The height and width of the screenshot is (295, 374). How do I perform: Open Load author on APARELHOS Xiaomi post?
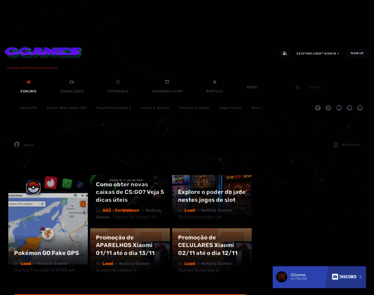pos(108,264)
